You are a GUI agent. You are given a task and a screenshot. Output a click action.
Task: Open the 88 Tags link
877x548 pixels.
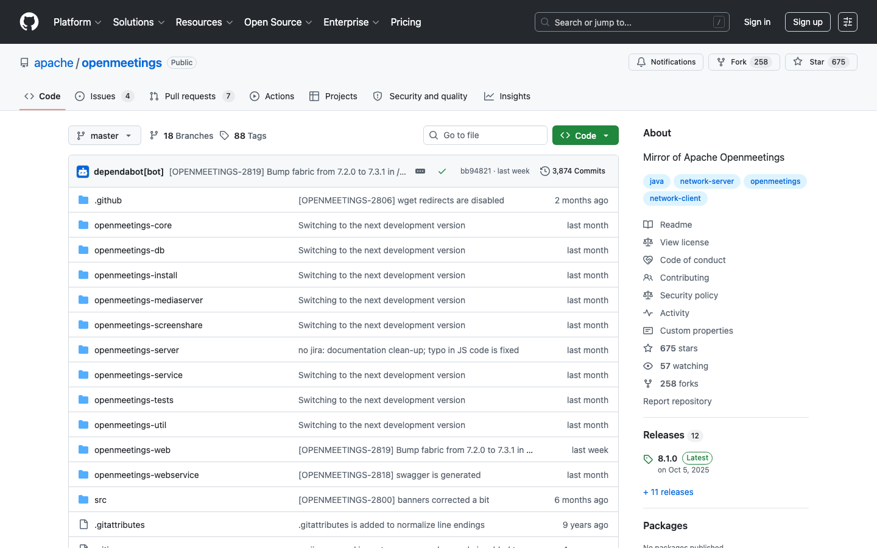pyautogui.click(x=243, y=136)
